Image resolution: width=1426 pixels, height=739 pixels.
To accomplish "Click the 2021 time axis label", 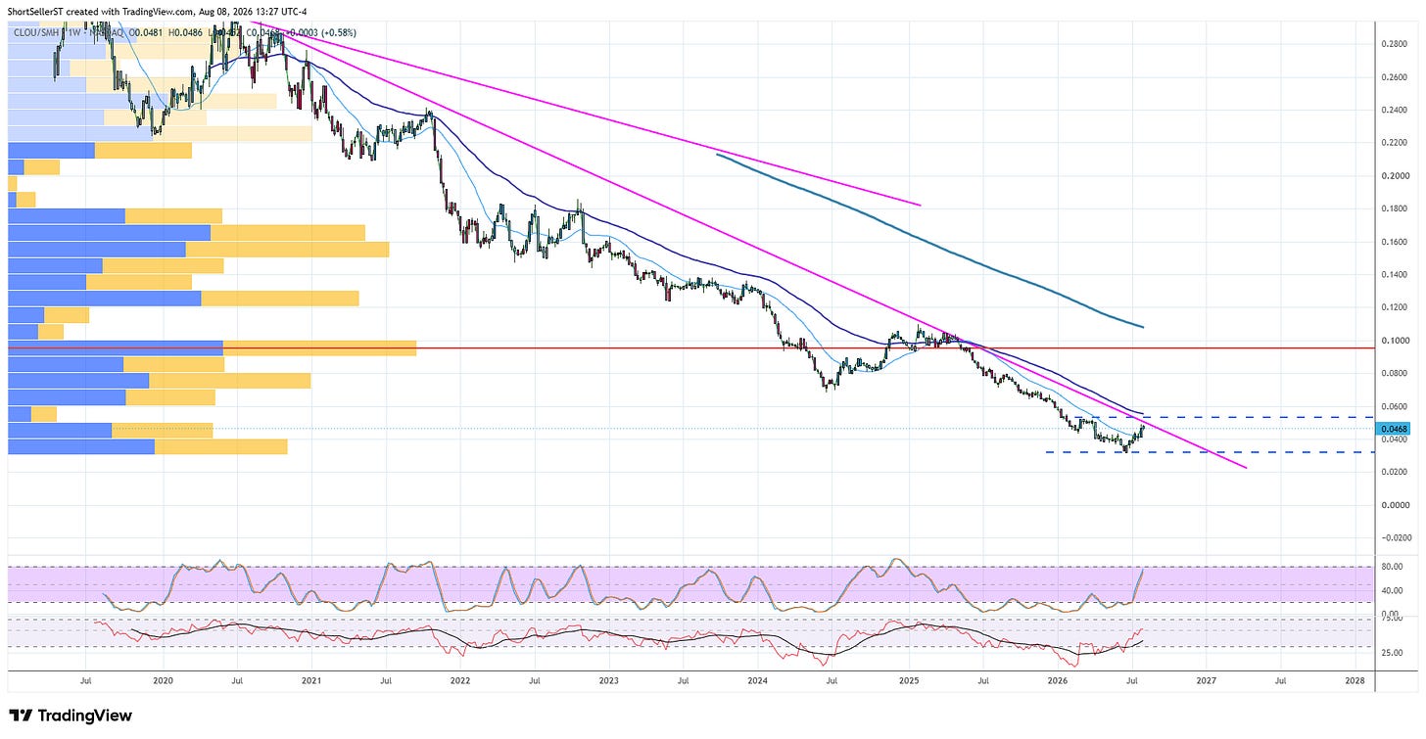I will pos(310,679).
